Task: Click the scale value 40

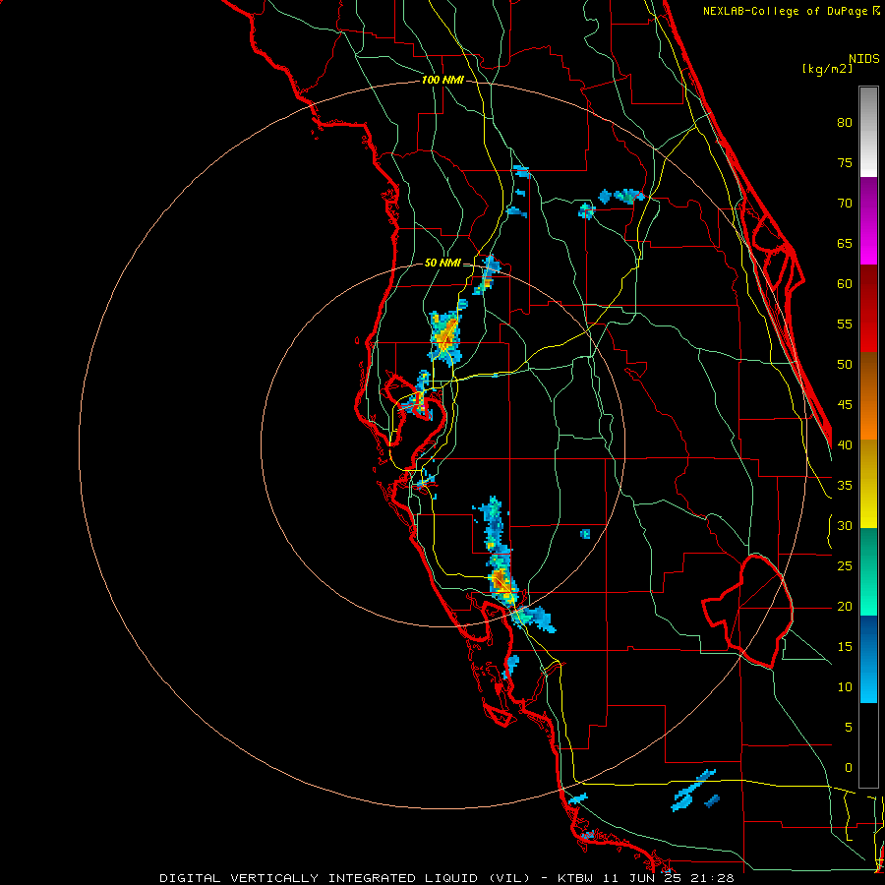Action: point(845,445)
